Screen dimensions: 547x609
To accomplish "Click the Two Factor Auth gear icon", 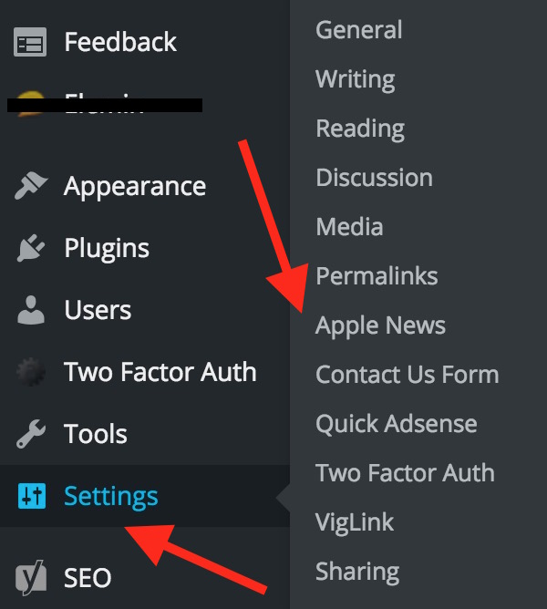I will 31,373.
